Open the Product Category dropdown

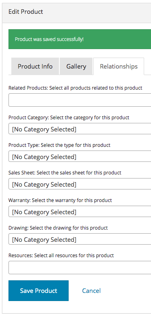(x=80, y=129)
